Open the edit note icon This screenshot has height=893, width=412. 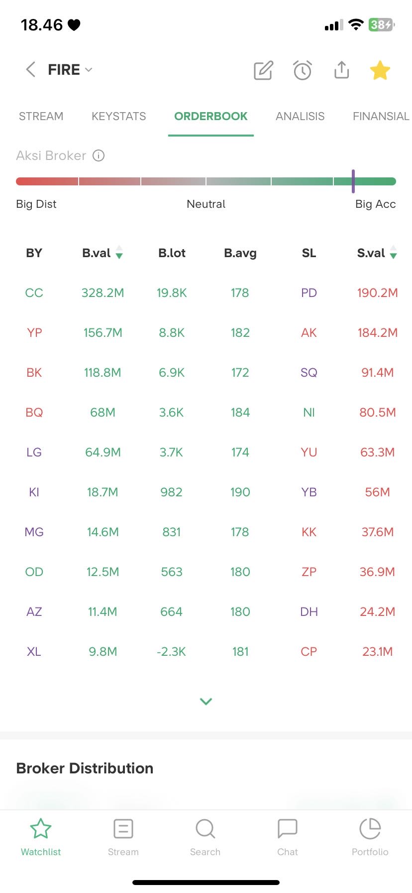pos(263,70)
